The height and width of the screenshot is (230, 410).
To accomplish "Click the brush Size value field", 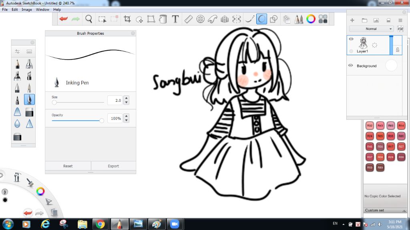I will 115,100.
